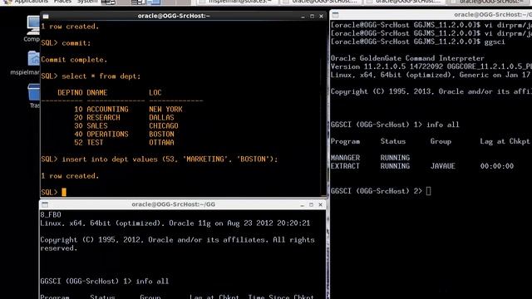
Task: Click EXTRACT program row in right terminal
Action: pos(422,166)
